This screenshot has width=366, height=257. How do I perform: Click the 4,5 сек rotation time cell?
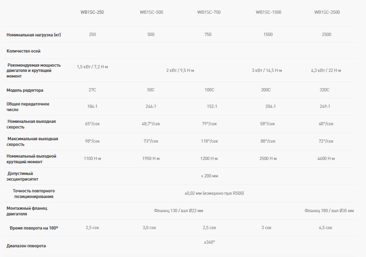tap(326, 228)
